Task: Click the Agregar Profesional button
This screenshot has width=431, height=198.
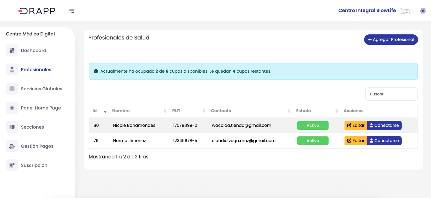Action: click(x=391, y=40)
